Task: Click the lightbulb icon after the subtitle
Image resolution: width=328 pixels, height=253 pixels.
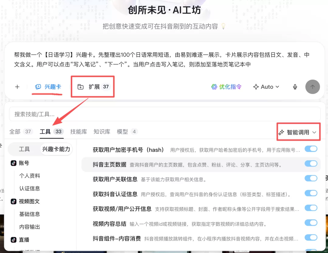Action: [x=223, y=26]
